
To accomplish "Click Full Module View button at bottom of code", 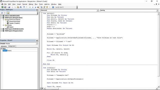I will [42, 88].
